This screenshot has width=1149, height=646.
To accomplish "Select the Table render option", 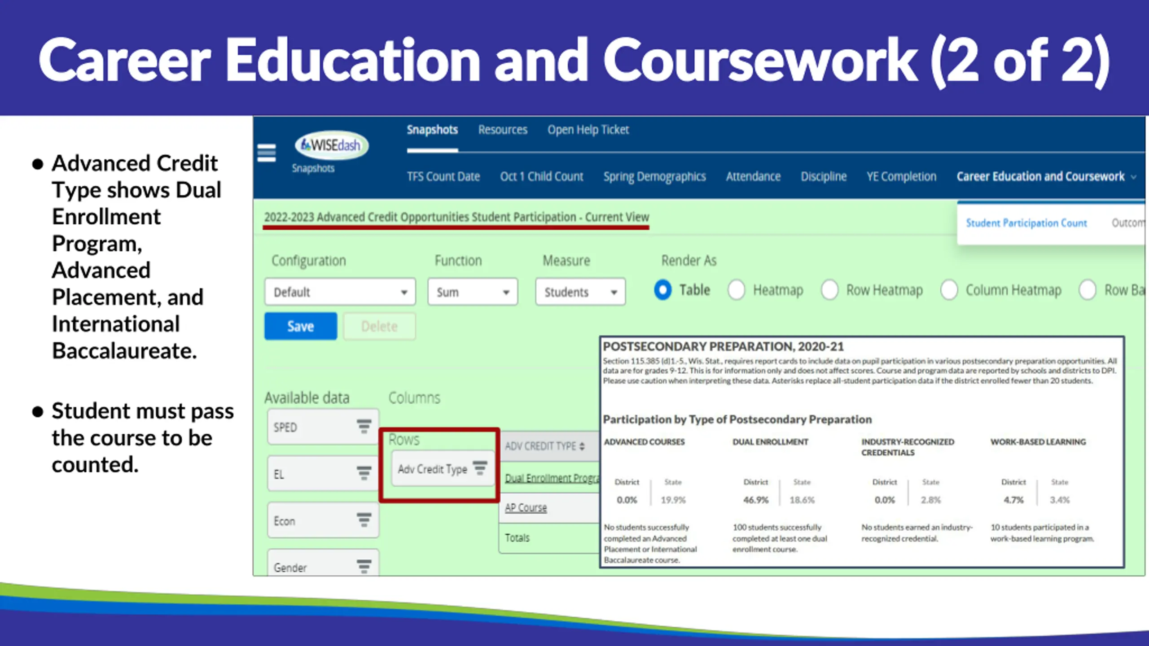I will pos(663,290).
